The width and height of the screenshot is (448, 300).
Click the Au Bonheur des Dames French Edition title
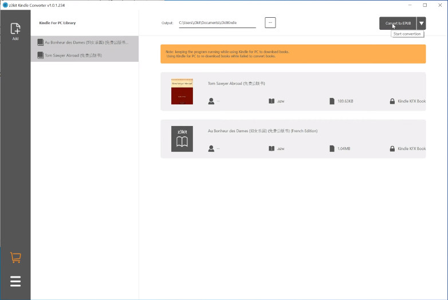[262, 131]
